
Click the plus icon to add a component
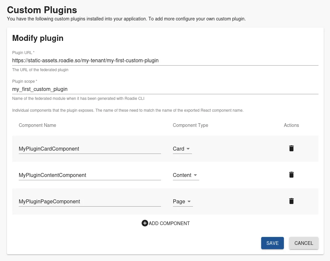(145, 223)
